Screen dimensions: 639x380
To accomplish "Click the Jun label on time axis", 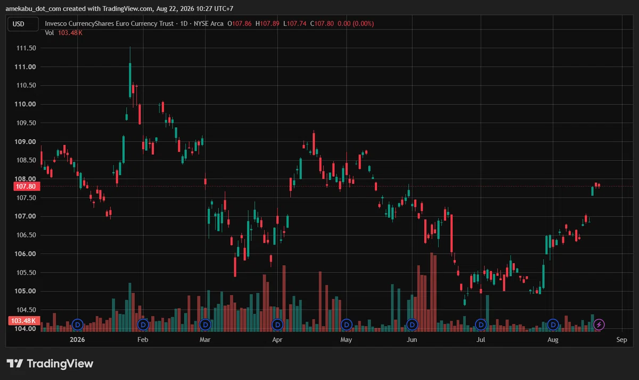I will (412, 339).
